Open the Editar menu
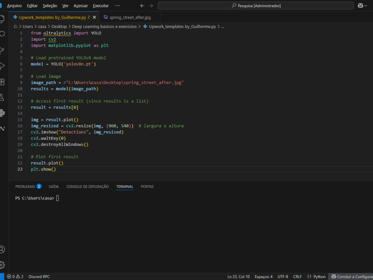Viewport: 373px width, 280px height. 32,6
